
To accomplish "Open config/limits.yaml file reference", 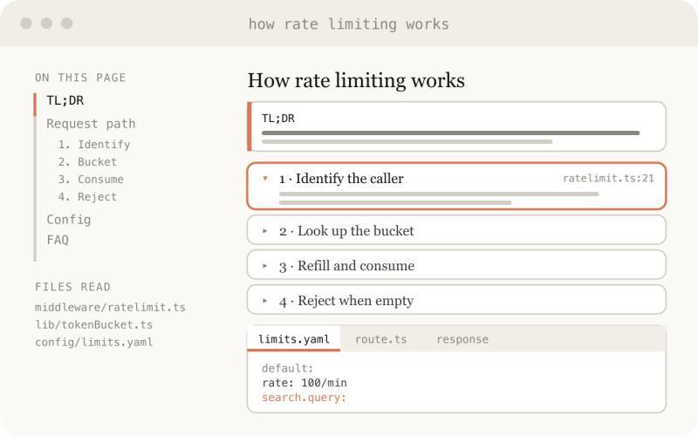I will pyautogui.click(x=94, y=342).
